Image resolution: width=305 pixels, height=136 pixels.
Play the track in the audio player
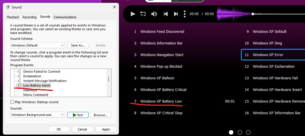(x=133, y=14)
